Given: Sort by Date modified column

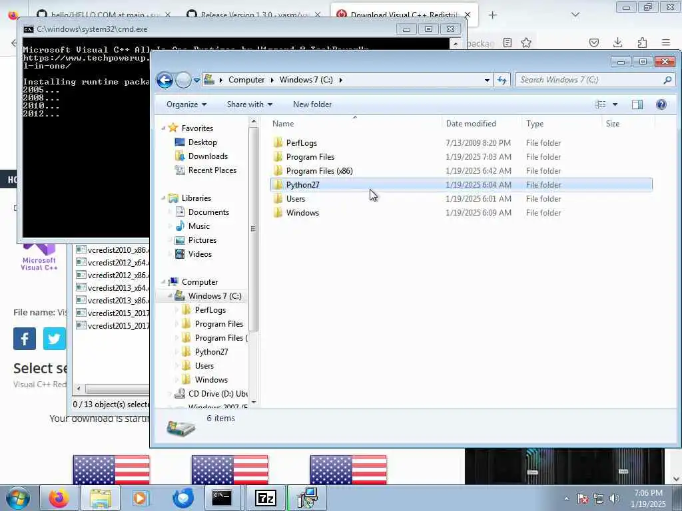Looking at the screenshot, I should point(482,124).
